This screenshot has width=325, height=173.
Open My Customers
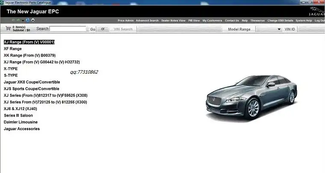click(x=212, y=21)
